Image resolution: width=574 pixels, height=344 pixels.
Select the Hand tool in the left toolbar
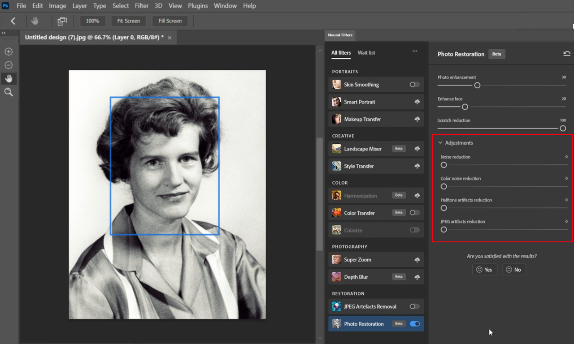[9, 78]
